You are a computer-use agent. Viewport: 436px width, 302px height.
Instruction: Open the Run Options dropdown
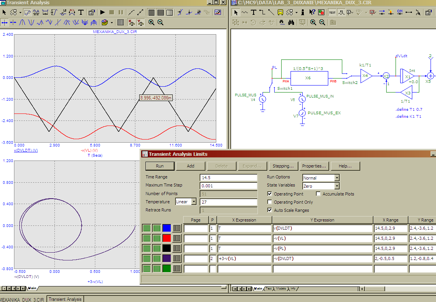pos(337,178)
